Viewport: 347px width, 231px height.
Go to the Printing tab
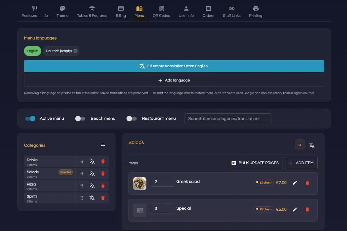[x=256, y=12]
